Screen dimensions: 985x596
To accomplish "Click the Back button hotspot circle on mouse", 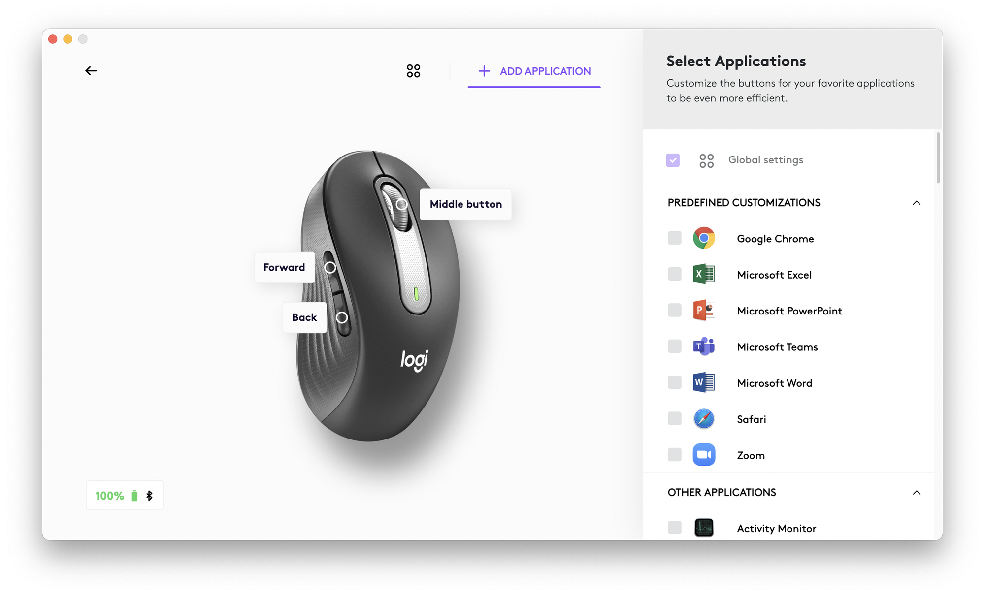I will click(x=341, y=317).
